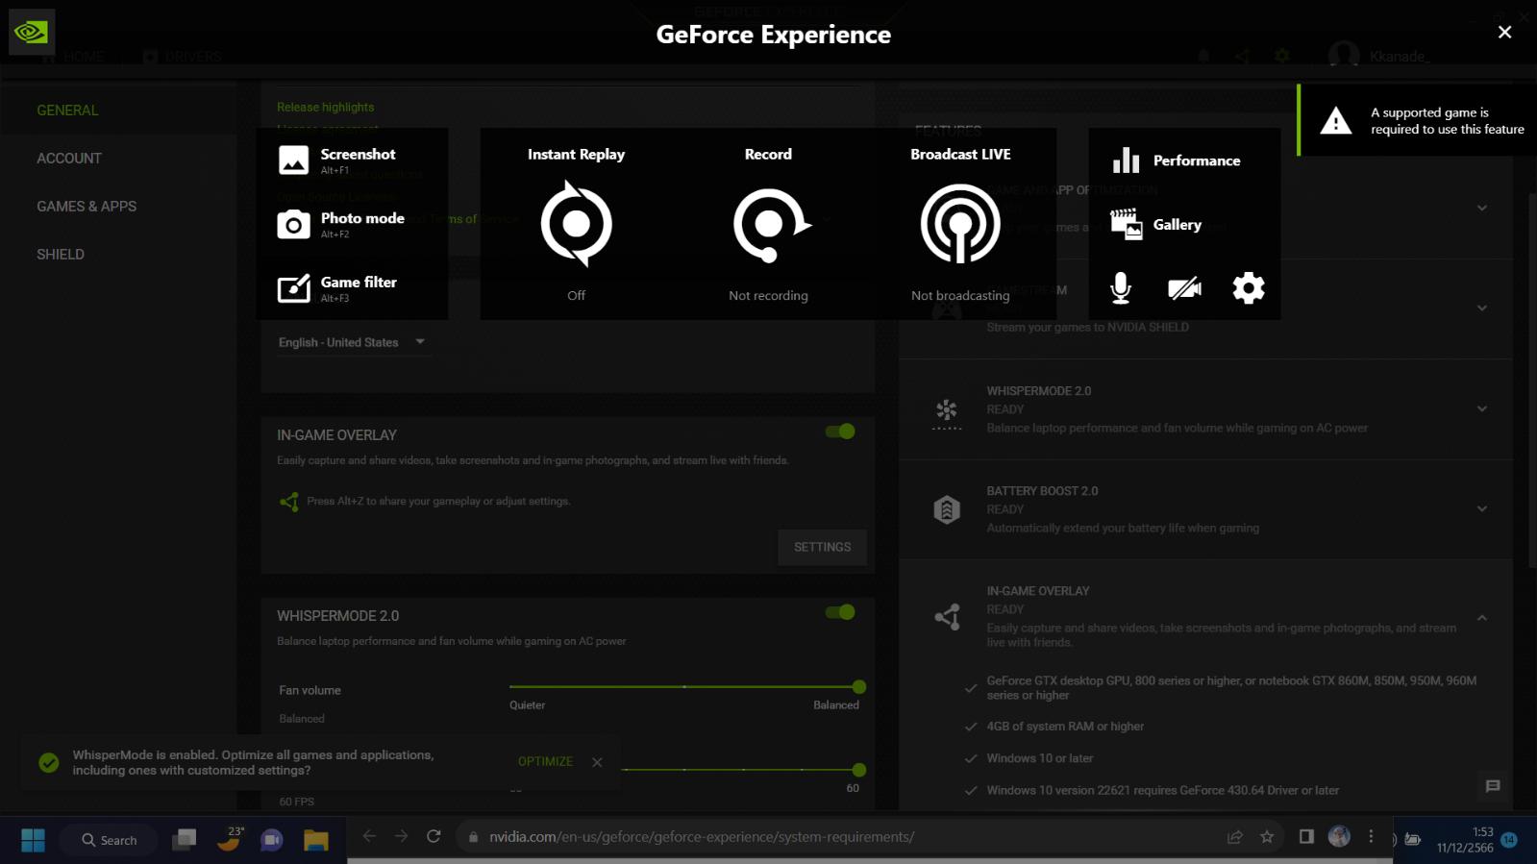This screenshot has height=864, width=1537.
Task: Take a Screenshot from the overlay
Action: click(336, 160)
